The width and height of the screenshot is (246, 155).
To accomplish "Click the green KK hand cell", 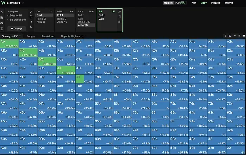I will (x=28, y=53).
